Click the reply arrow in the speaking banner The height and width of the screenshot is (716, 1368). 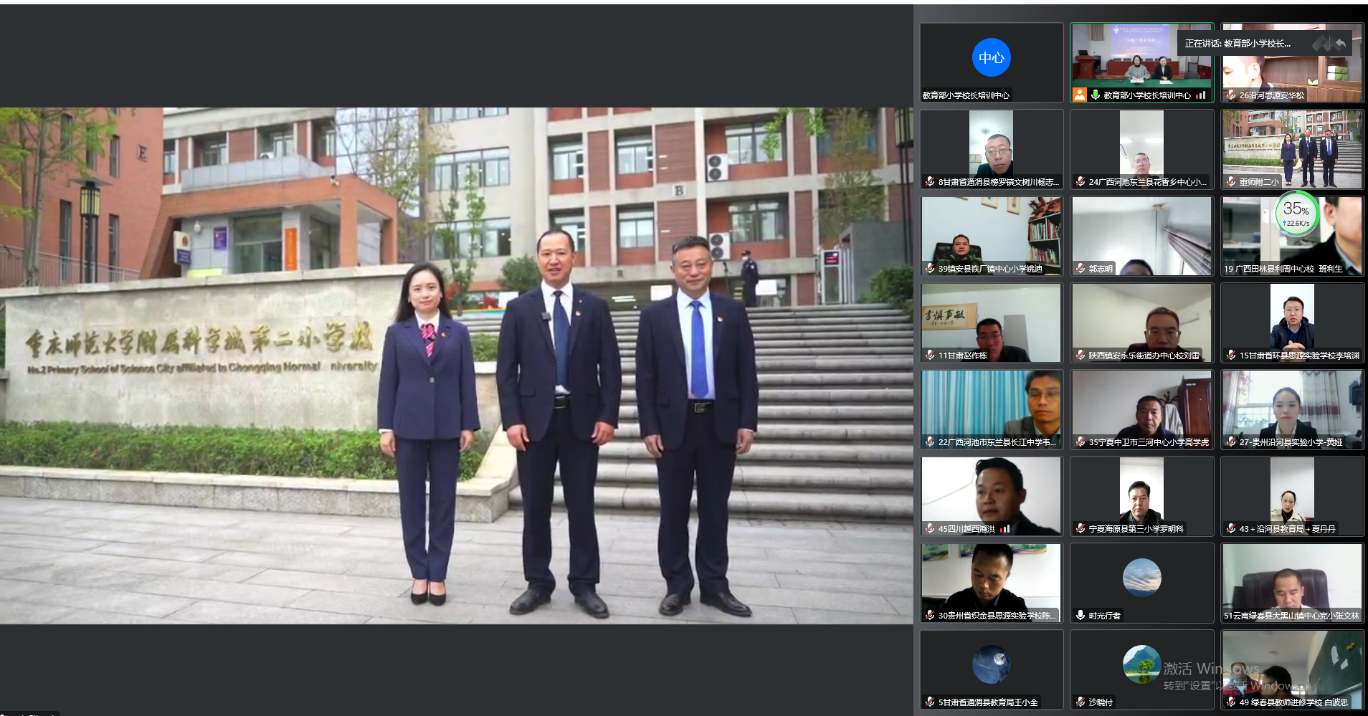pos(1341,44)
